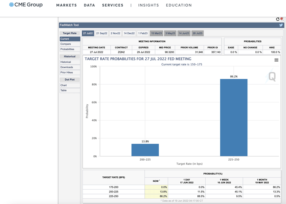This screenshot has width=286, height=204.
Task: Click the Twitter bird icon in FedWatch header
Action: coord(281,25)
